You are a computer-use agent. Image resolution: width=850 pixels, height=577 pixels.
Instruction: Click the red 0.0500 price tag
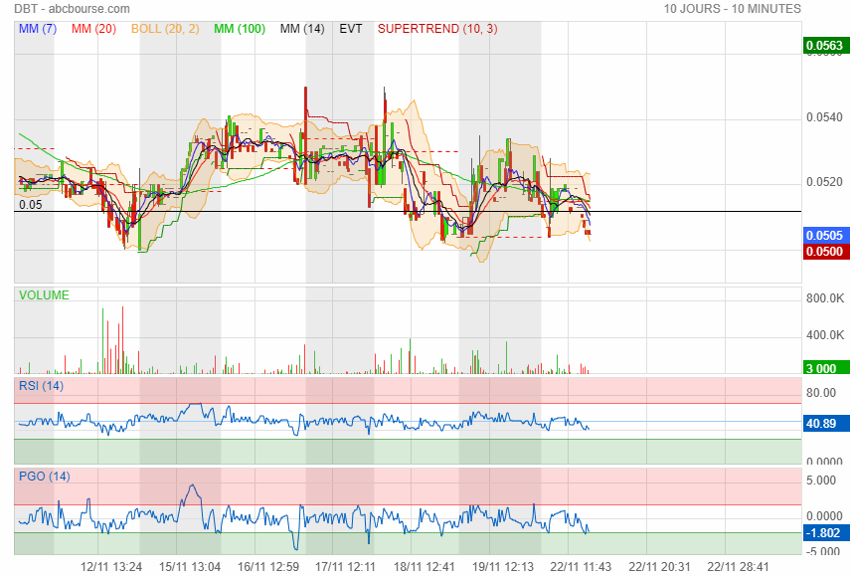tap(825, 252)
